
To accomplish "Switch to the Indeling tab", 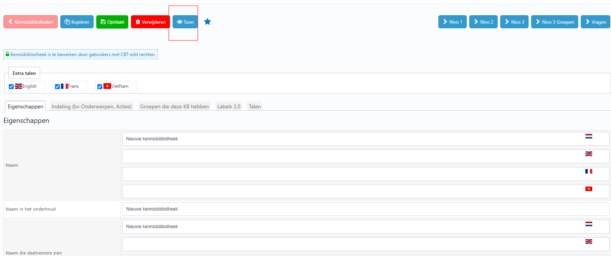I will (92, 106).
